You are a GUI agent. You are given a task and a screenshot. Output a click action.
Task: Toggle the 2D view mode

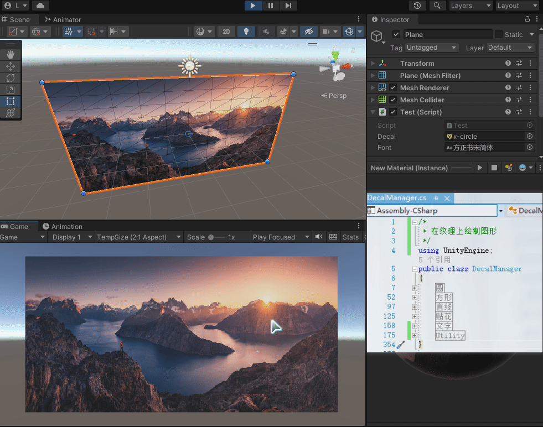point(226,32)
